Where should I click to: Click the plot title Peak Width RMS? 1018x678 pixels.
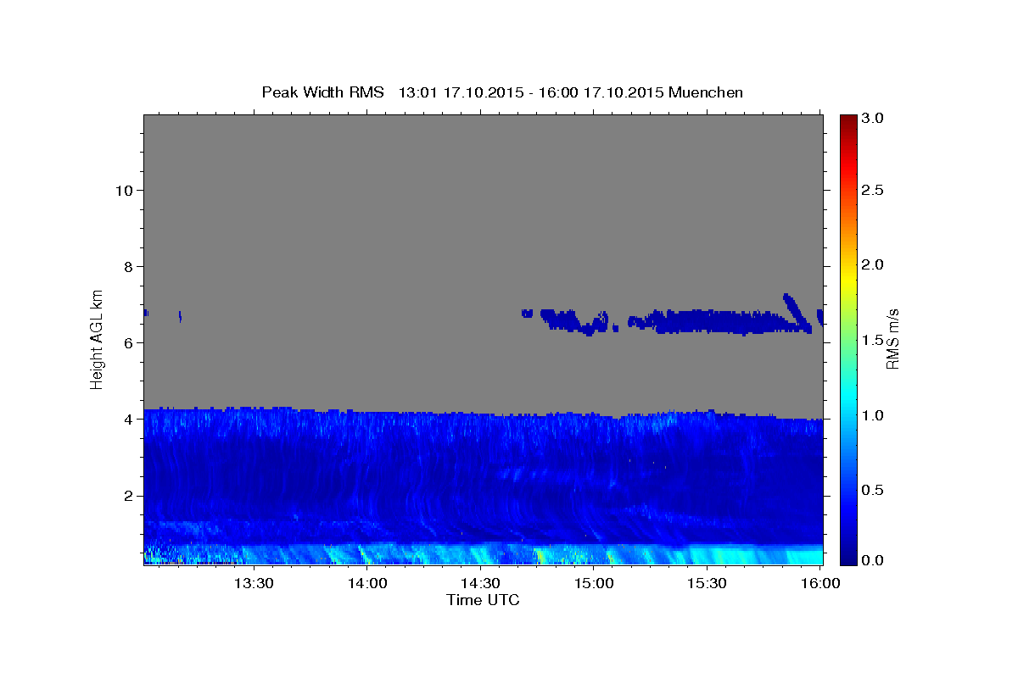tap(322, 92)
